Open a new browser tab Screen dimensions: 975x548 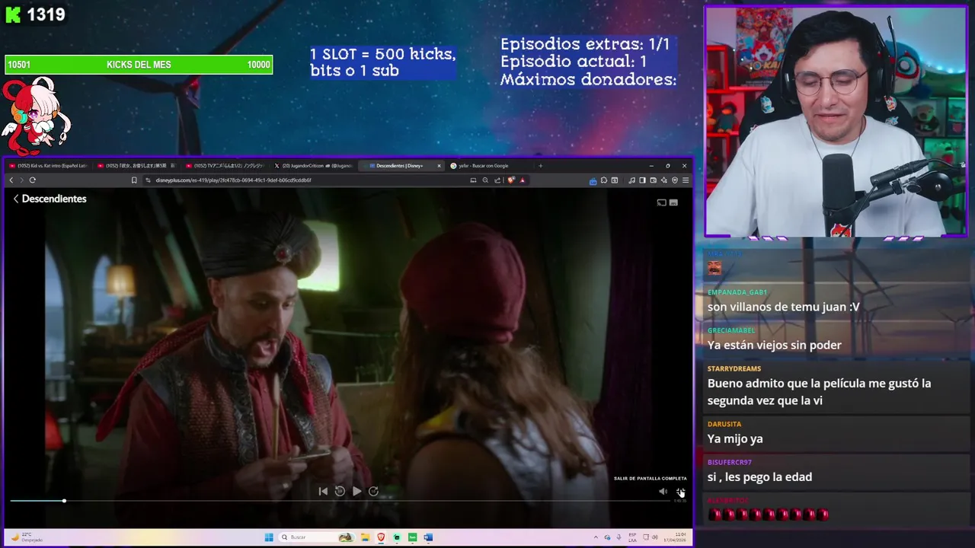[540, 165]
